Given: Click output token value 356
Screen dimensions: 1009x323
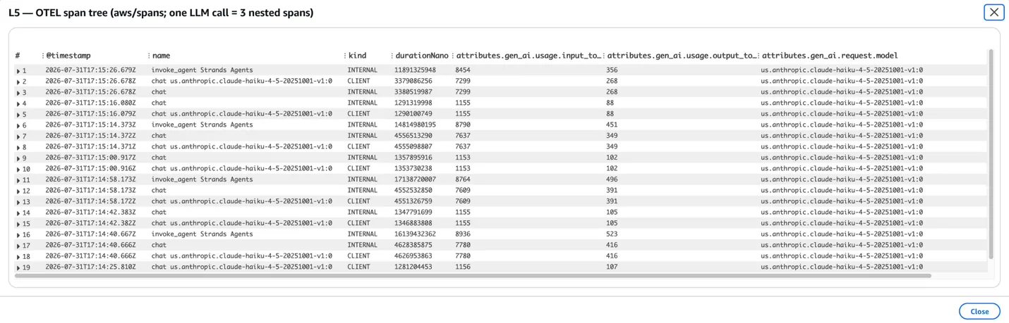Looking at the screenshot, I should tap(612, 70).
